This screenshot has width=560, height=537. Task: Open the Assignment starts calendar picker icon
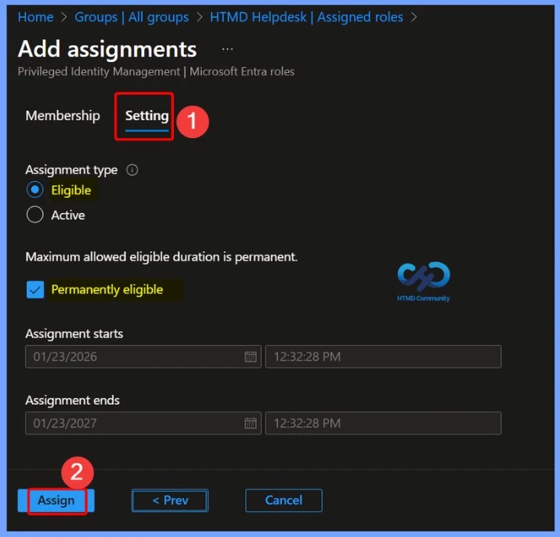(251, 357)
